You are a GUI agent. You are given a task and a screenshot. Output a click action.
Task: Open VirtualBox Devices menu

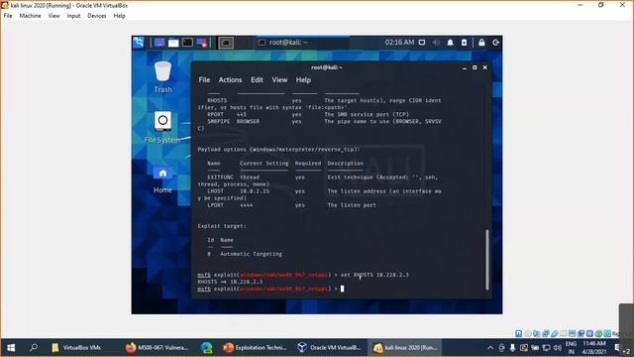coord(97,16)
